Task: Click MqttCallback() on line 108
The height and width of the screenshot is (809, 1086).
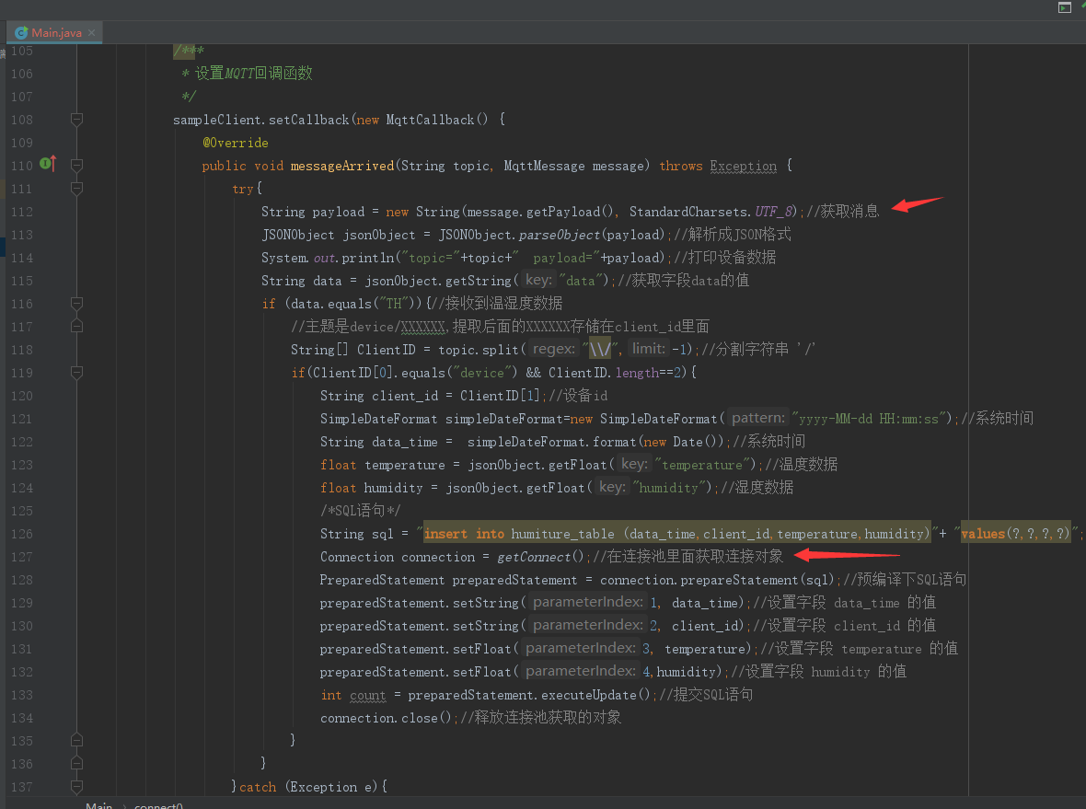Action: [x=436, y=120]
